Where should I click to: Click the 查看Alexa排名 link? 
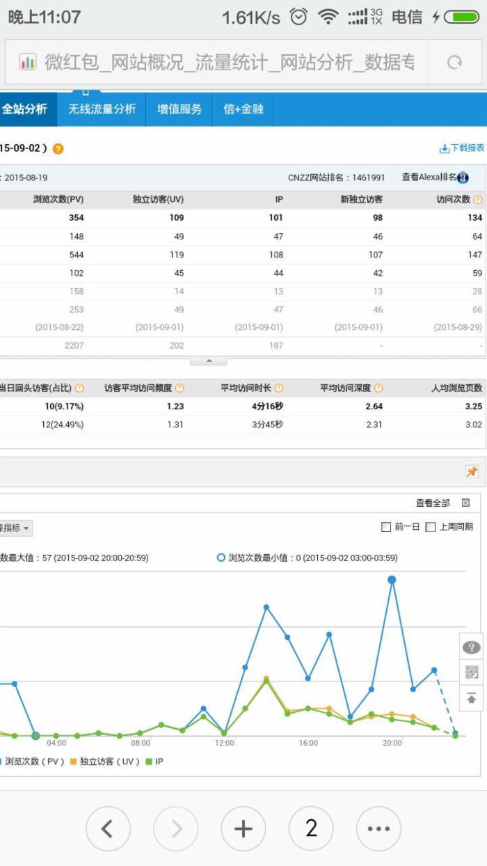click(x=429, y=178)
